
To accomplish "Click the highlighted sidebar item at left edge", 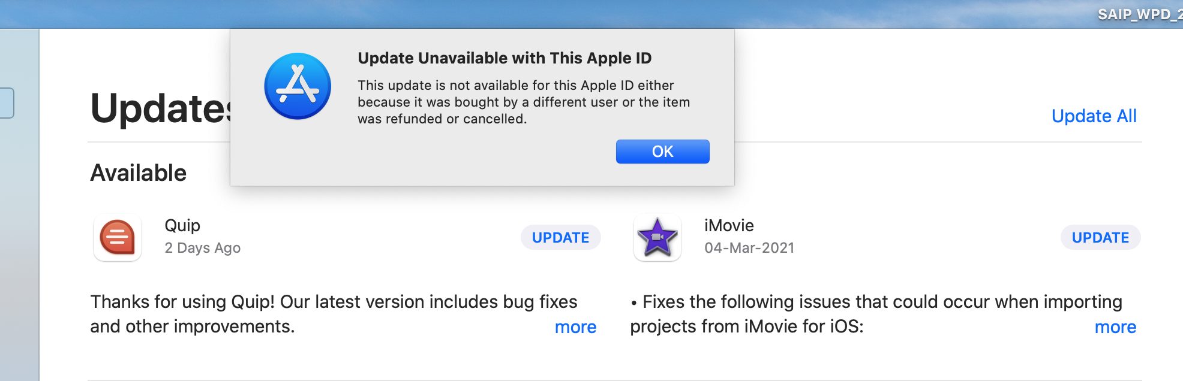I will pos(7,103).
